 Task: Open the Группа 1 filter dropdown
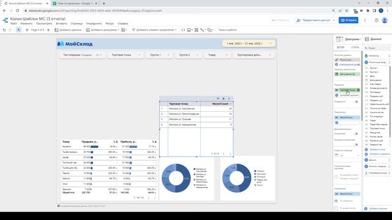point(159,55)
